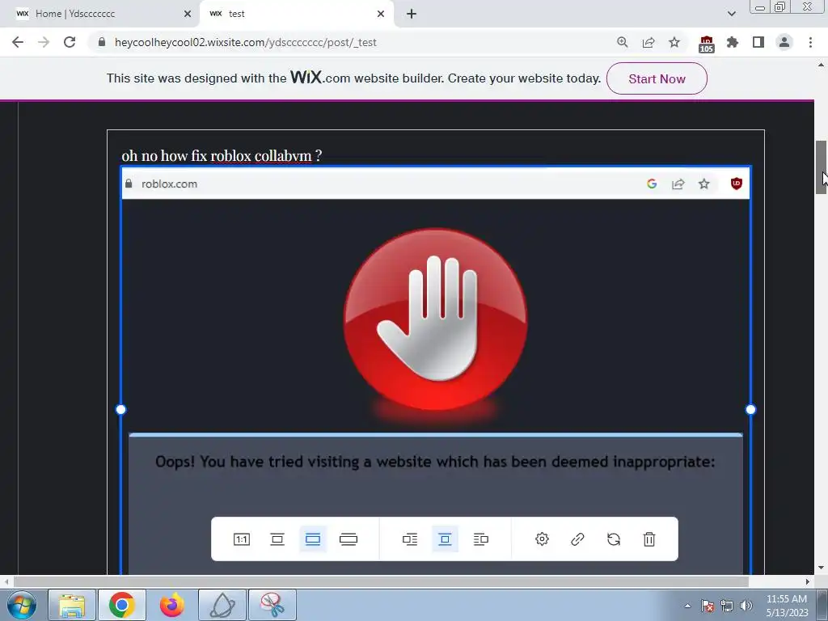Click the scroll up arrow

[x=821, y=65]
